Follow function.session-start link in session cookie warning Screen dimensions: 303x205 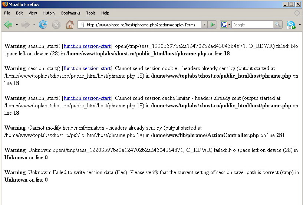(87, 68)
